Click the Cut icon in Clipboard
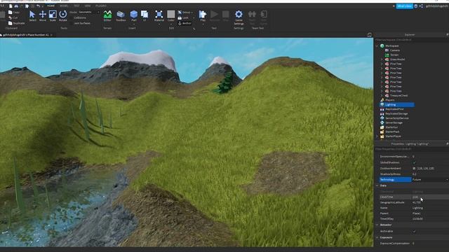The image size is (449, 252). 11,17
